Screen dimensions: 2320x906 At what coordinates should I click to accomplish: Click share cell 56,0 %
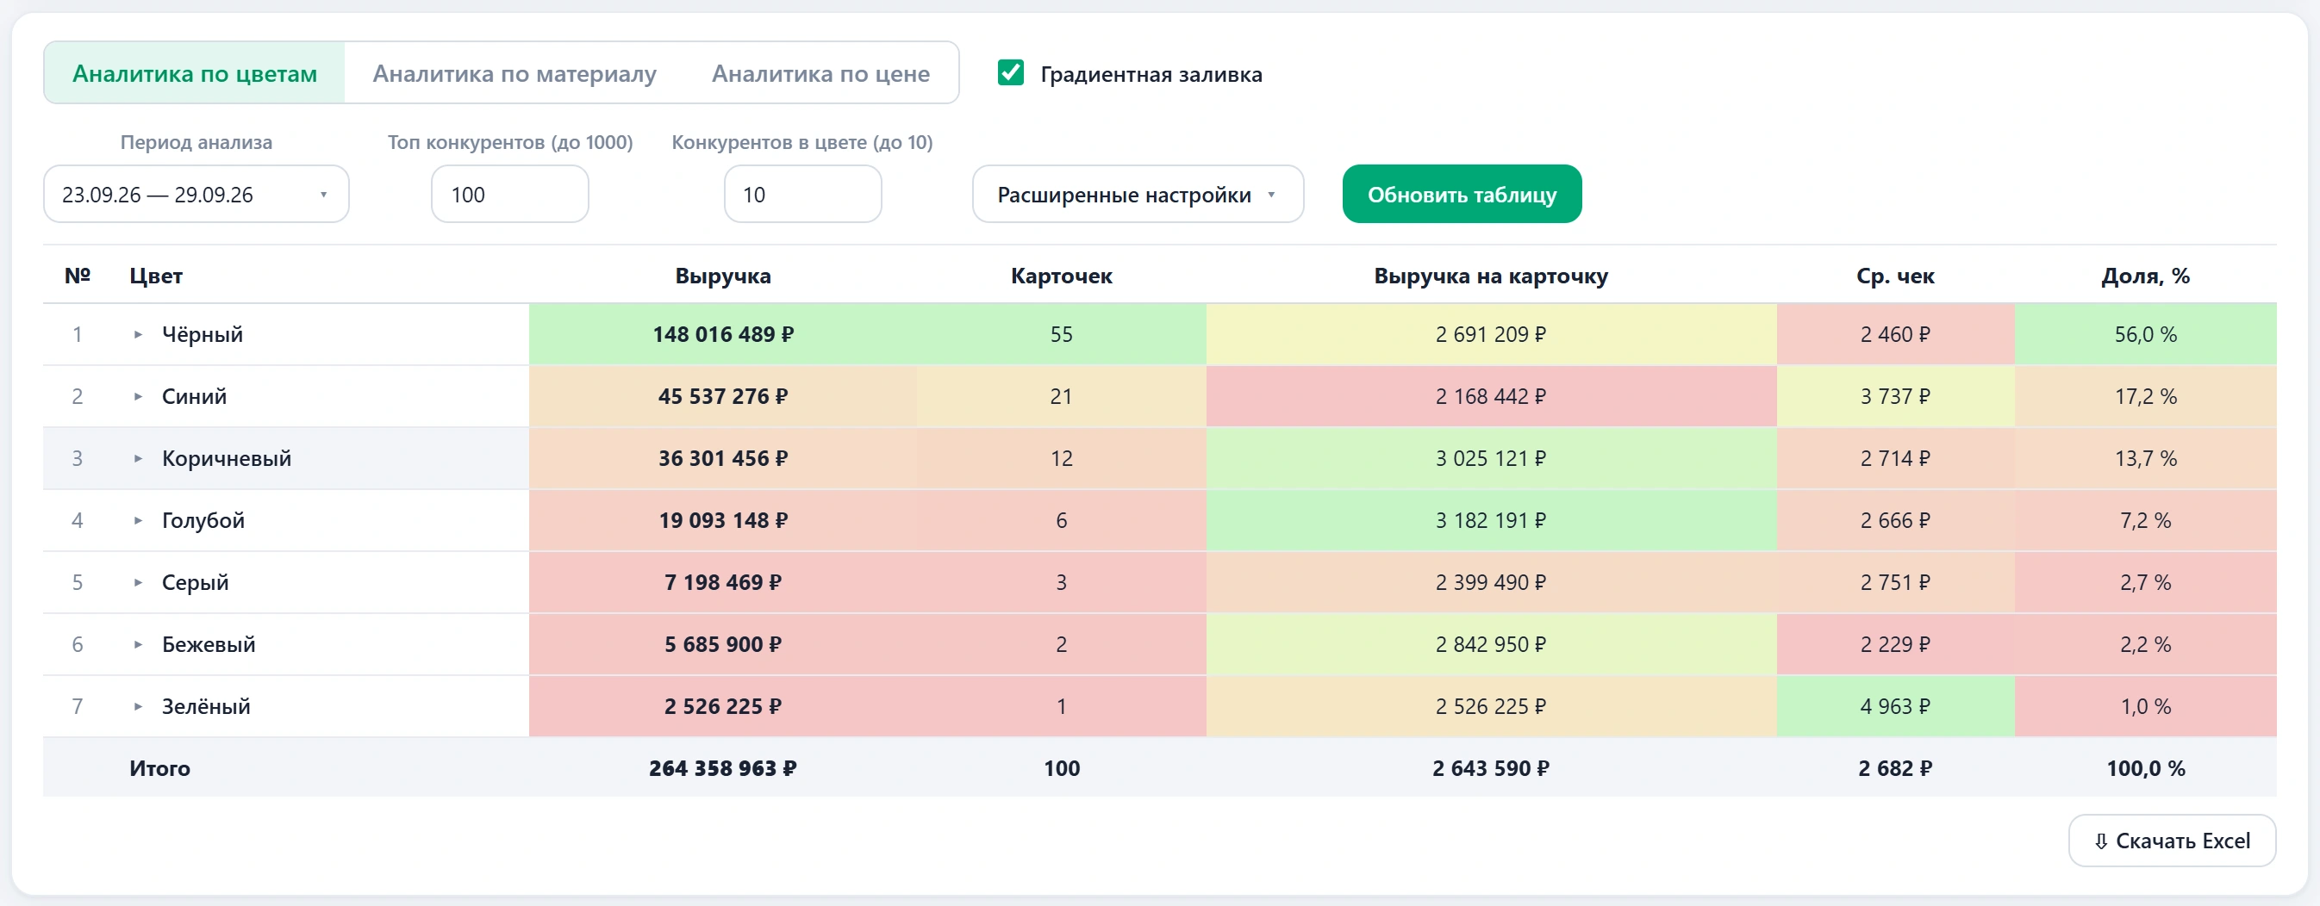pos(2145,335)
